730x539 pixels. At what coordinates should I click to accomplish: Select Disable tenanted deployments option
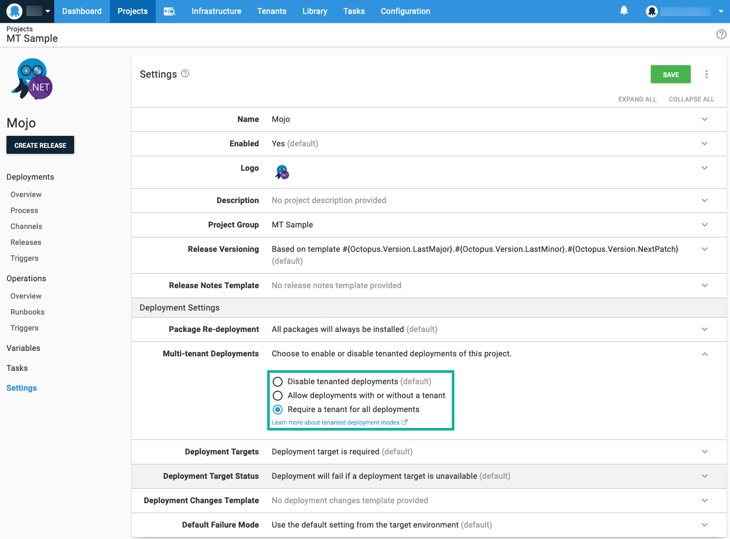click(278, 382)
